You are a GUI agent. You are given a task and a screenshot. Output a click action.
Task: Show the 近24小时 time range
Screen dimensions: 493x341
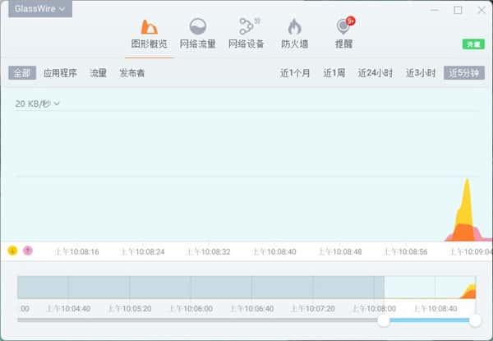(376, 73)
